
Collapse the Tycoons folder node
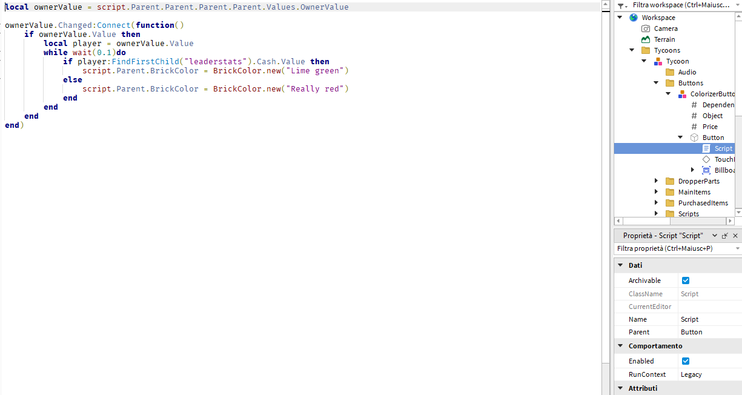coord(632,50)
